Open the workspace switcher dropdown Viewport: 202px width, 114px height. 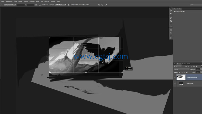pos(196,5)
